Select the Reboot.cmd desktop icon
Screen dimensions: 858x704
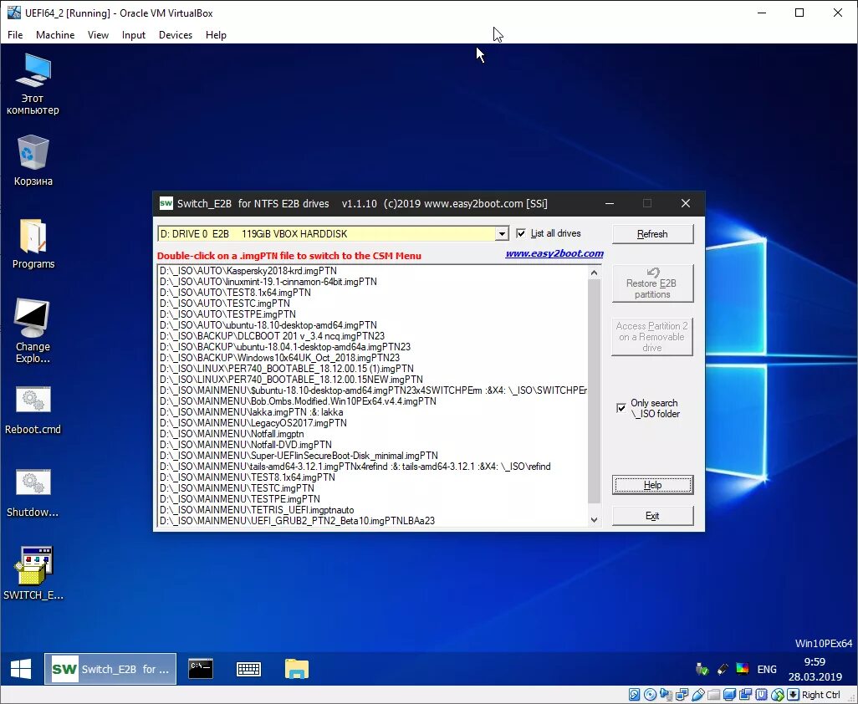point(33,411)
